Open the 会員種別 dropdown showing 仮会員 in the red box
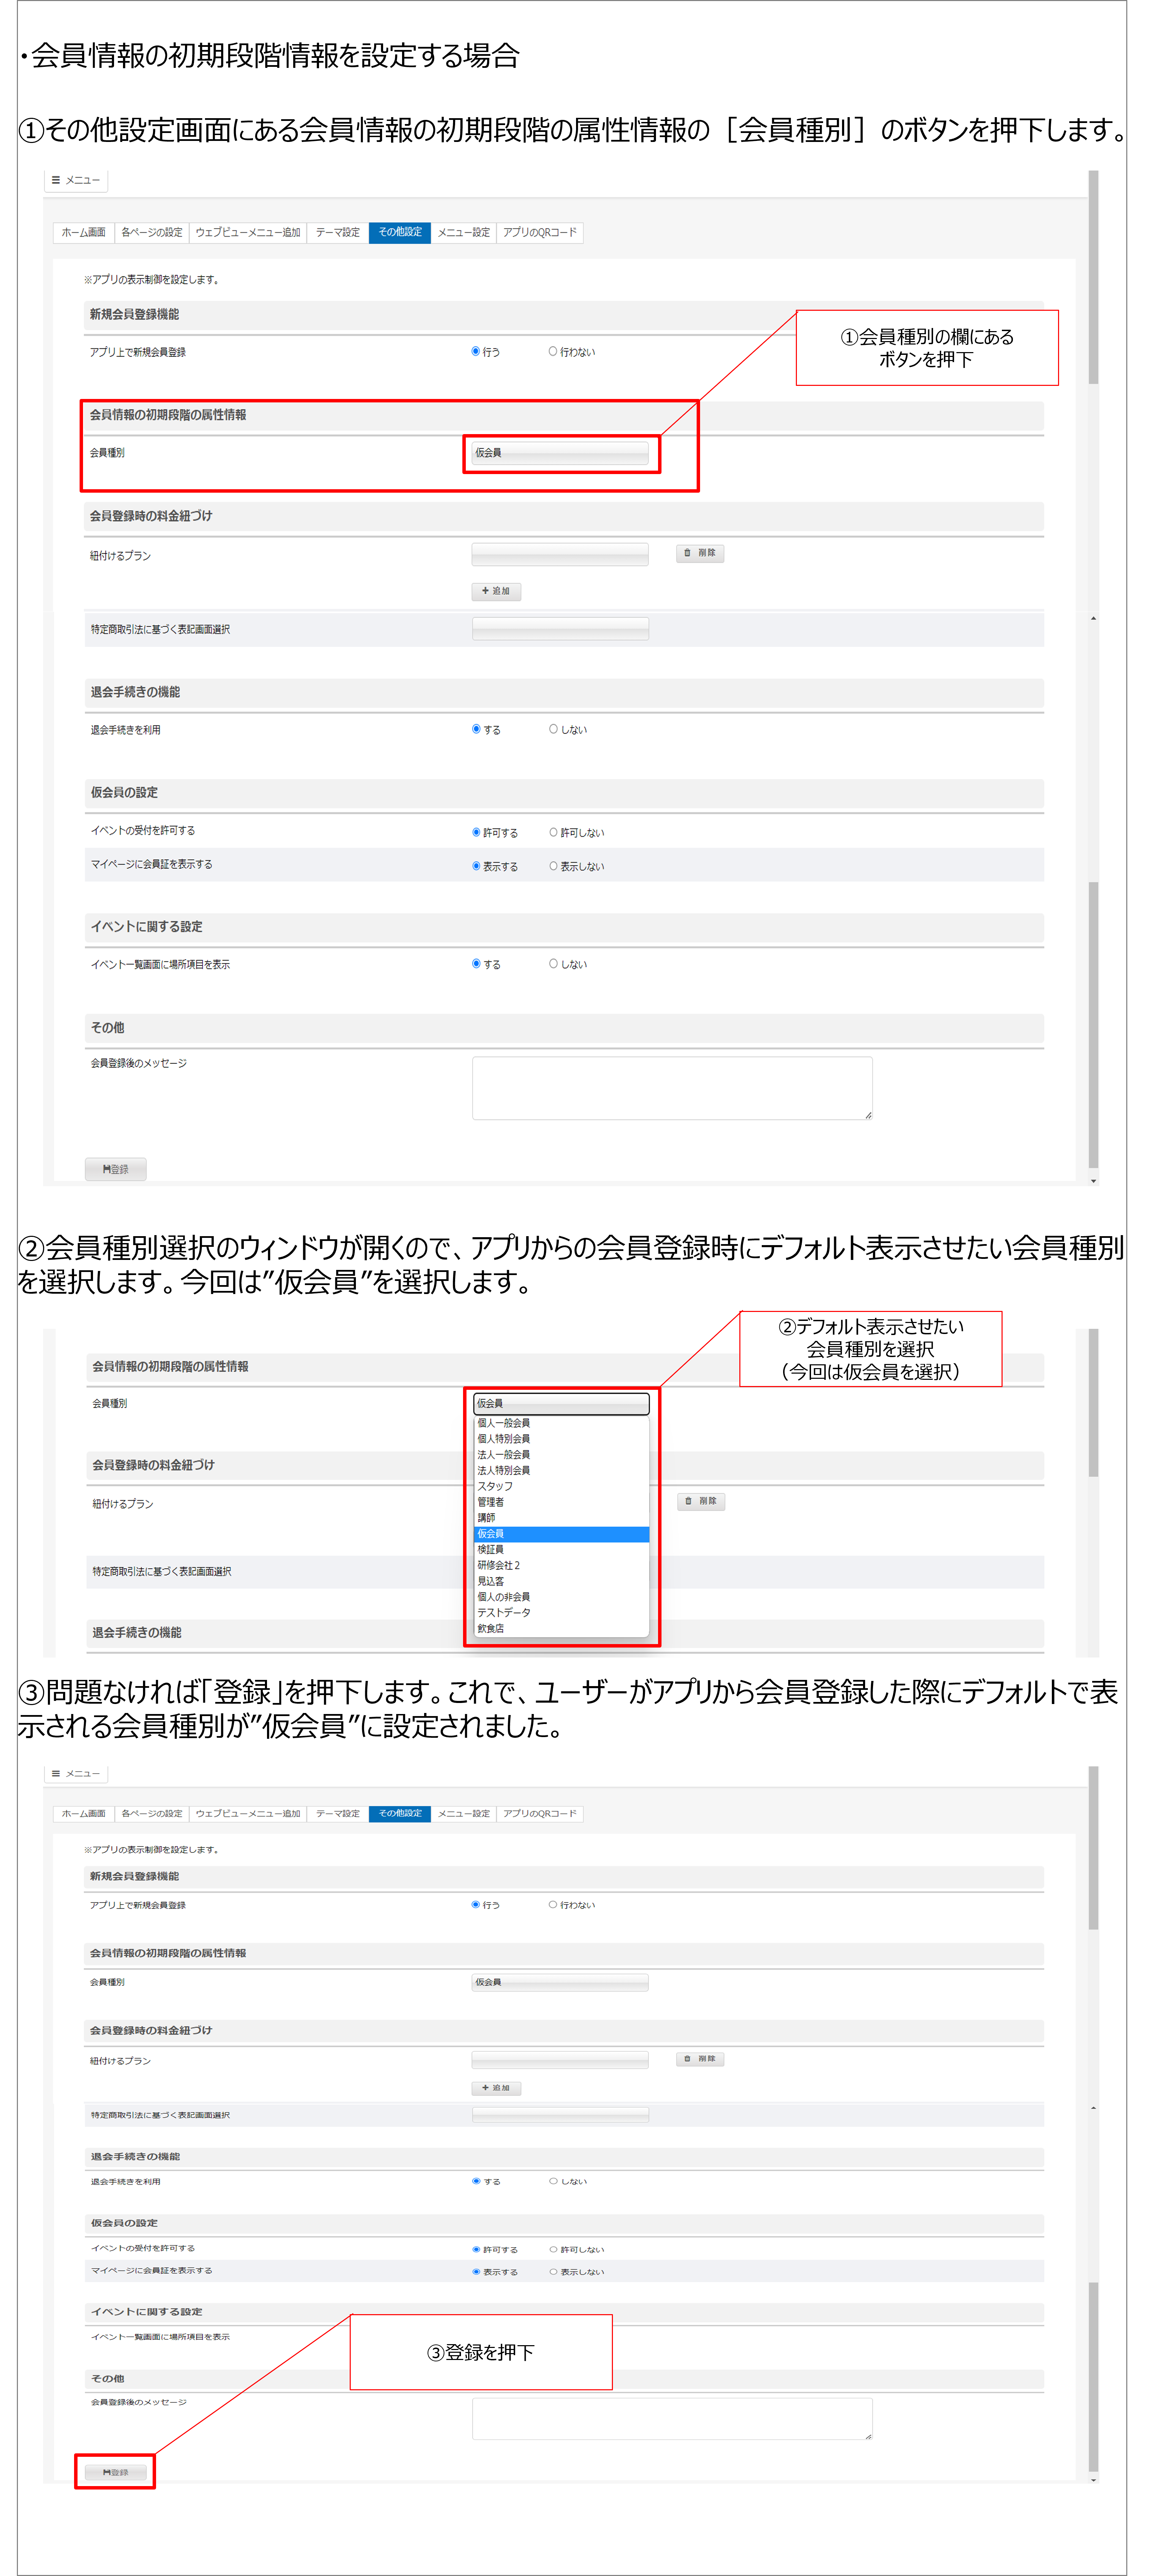The height and width of the screenshot is (2576, 1149). (560, 453)
